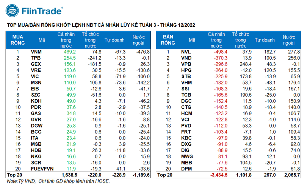Click the footnote about HOSE matched orders

56,181
